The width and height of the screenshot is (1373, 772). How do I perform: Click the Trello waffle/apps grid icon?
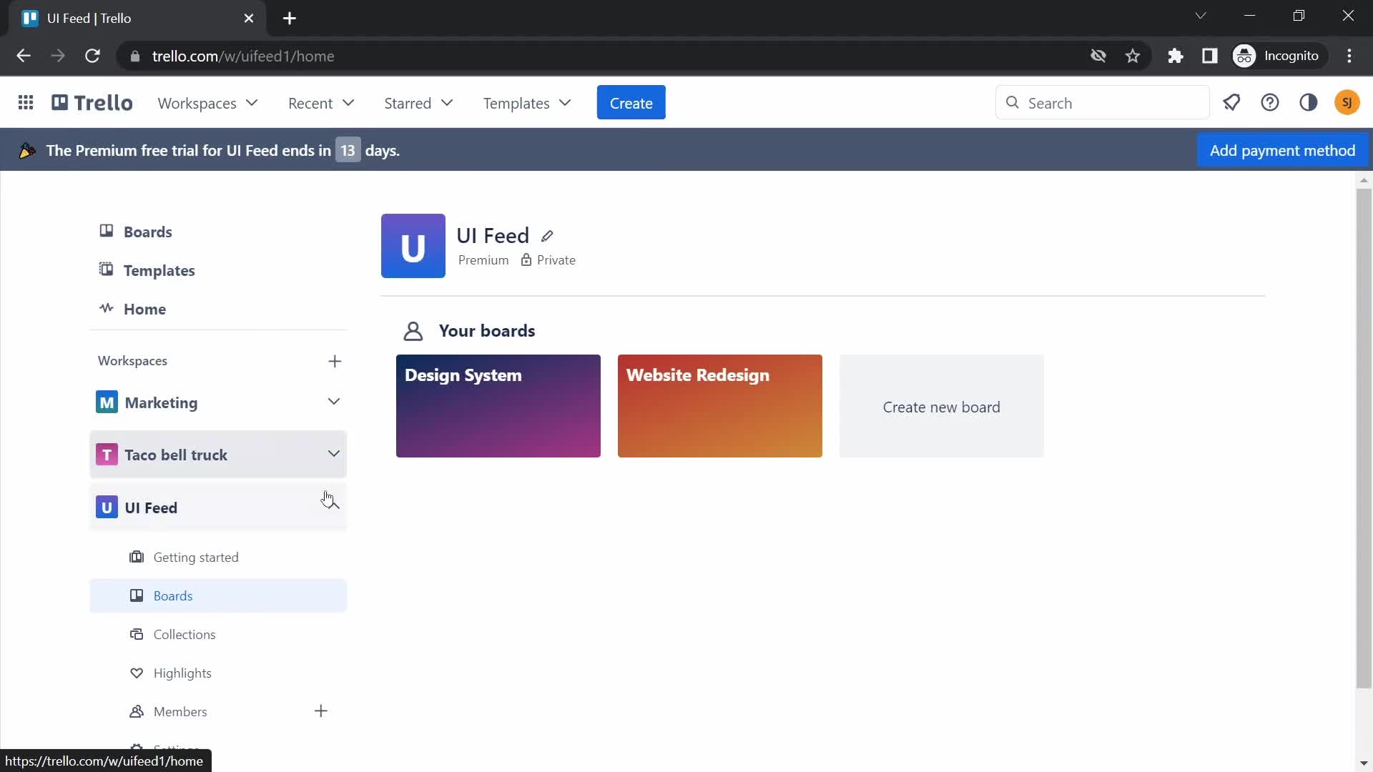pyautogui.click(x=26, y=103)
